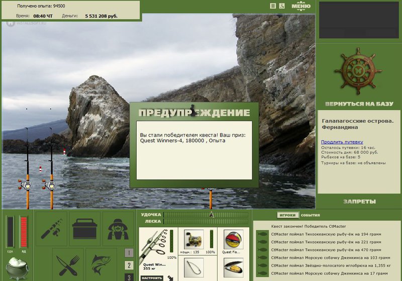Open the tackle box icon
The height and width of the screenshot is (281, 402).
[x=84, y=228]
